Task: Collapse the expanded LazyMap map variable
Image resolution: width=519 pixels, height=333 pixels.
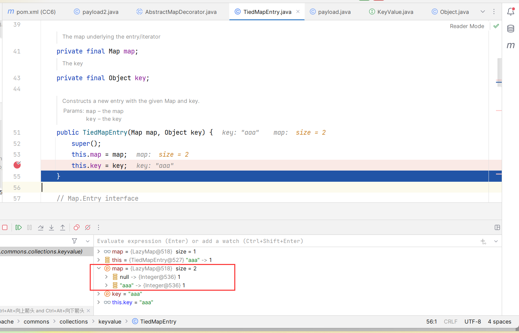Action: coord(99,268)
